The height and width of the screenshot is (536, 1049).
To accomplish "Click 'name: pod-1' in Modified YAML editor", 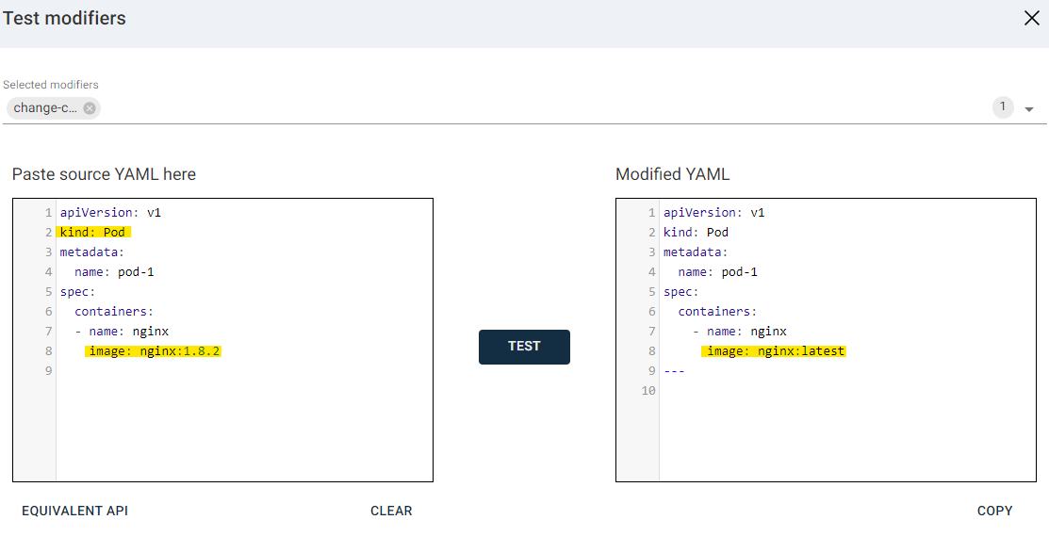I will click(x=717, y=271).
